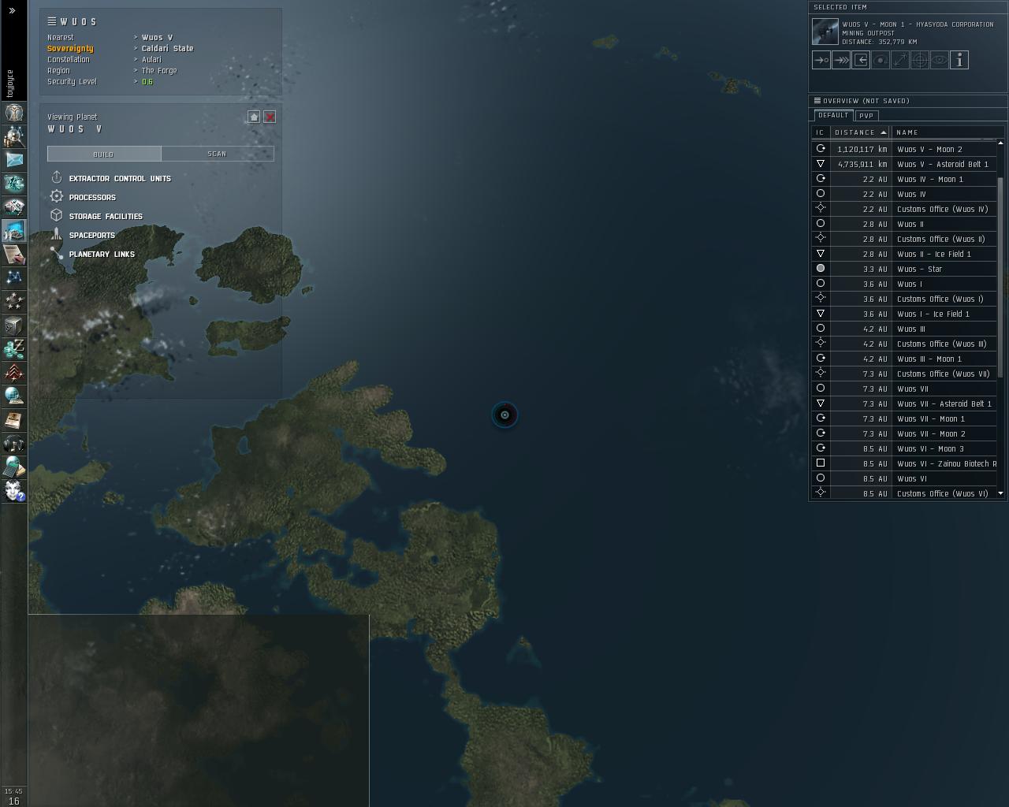Screen dimensions: 1009x807
Task: Open the EVE Mail envelope icon
Action: click(14, 160)
